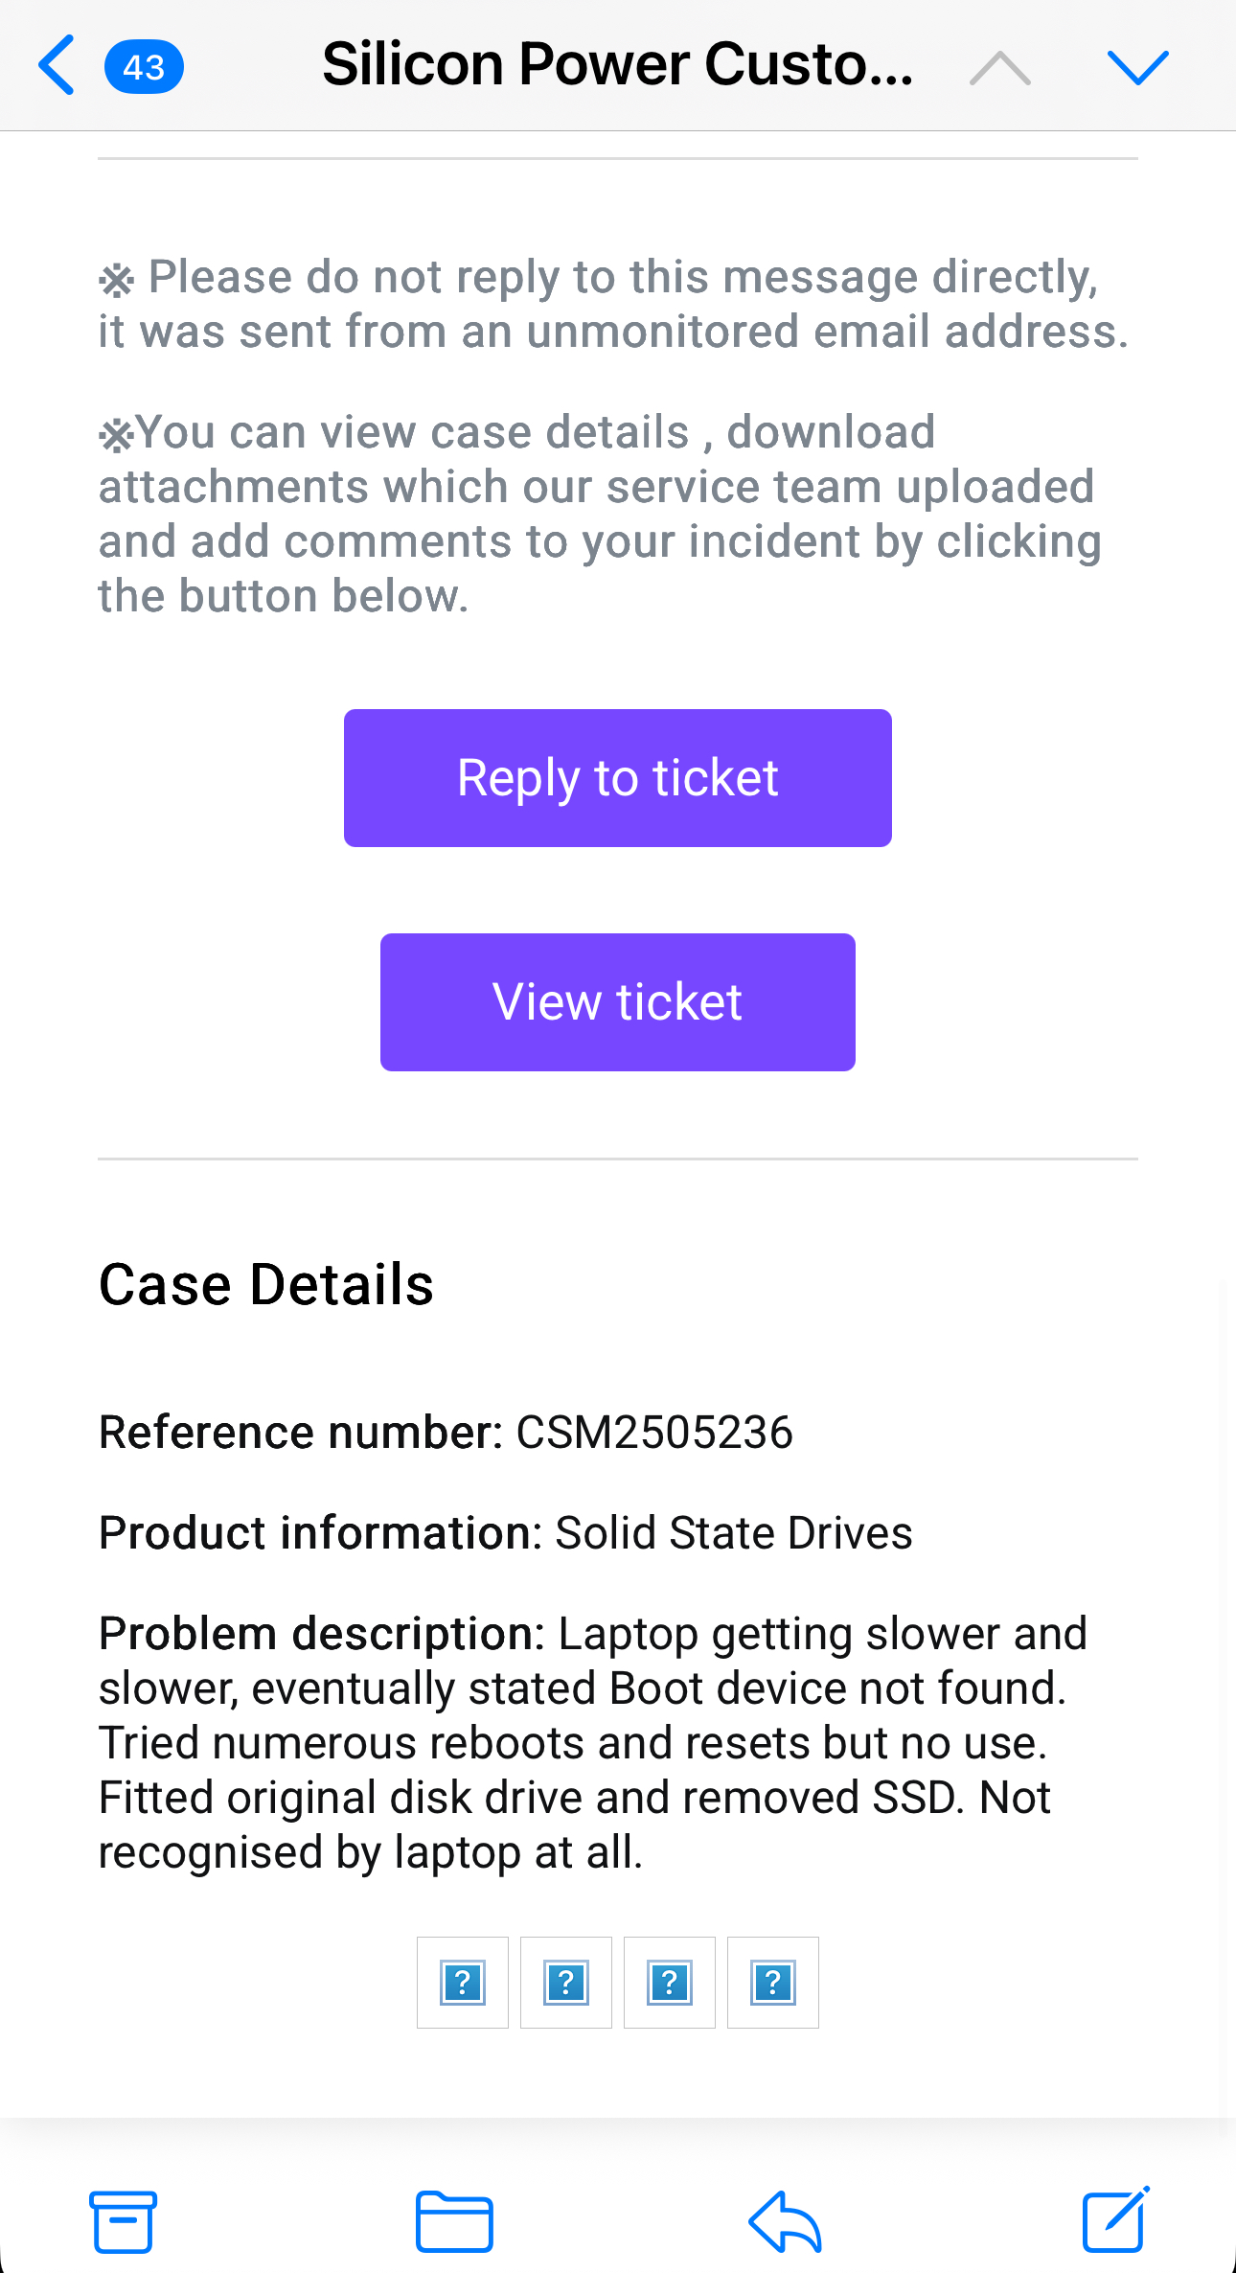The height and width of the screenshot is (2273, 1236).
Task: Reply using the curved arrow icon
Action: [785, 2221]
